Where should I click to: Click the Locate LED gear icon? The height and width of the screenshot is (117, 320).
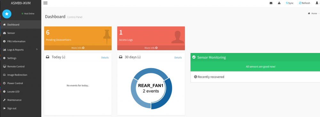coord(4,91)
